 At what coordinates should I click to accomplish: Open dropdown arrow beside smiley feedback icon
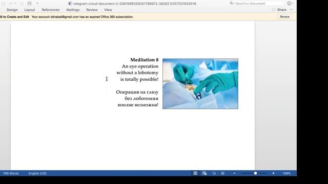click(x=293, y=4)
